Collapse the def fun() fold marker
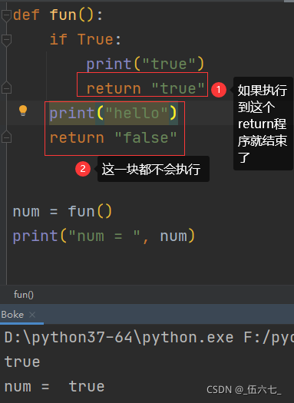The width and height of the screenshot is (294, 403). point(6,15)
